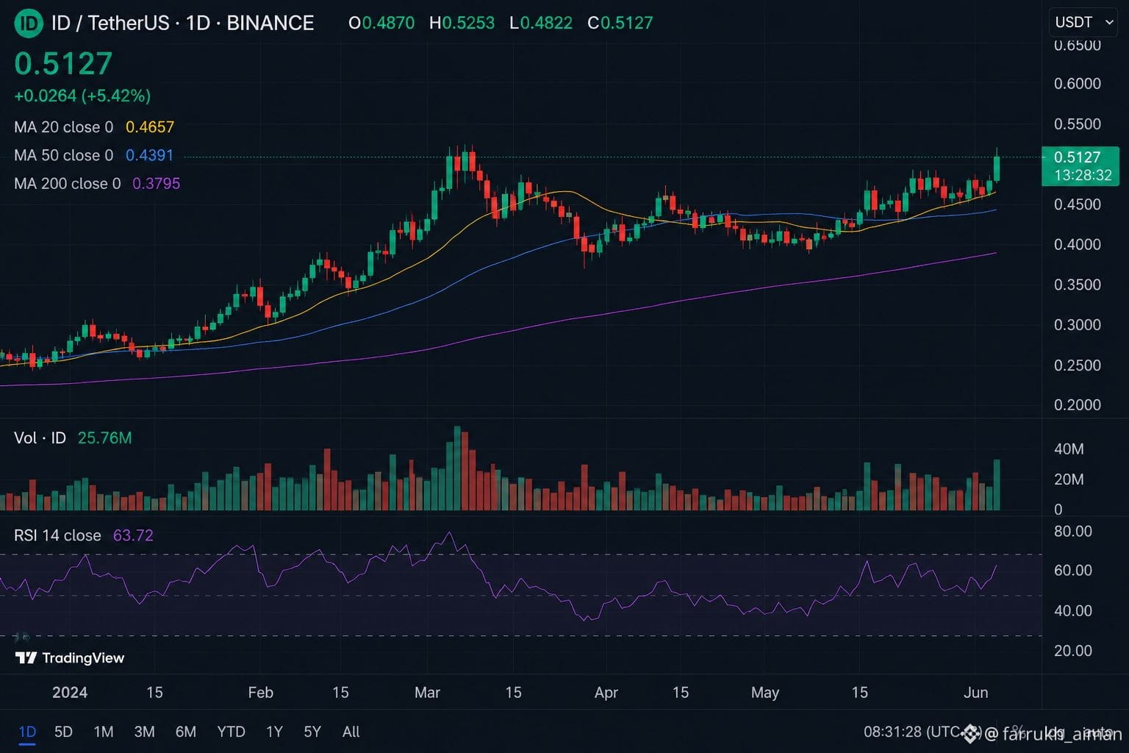Switch chart to 6M range

pyautogui.click(x=186, y=732)
